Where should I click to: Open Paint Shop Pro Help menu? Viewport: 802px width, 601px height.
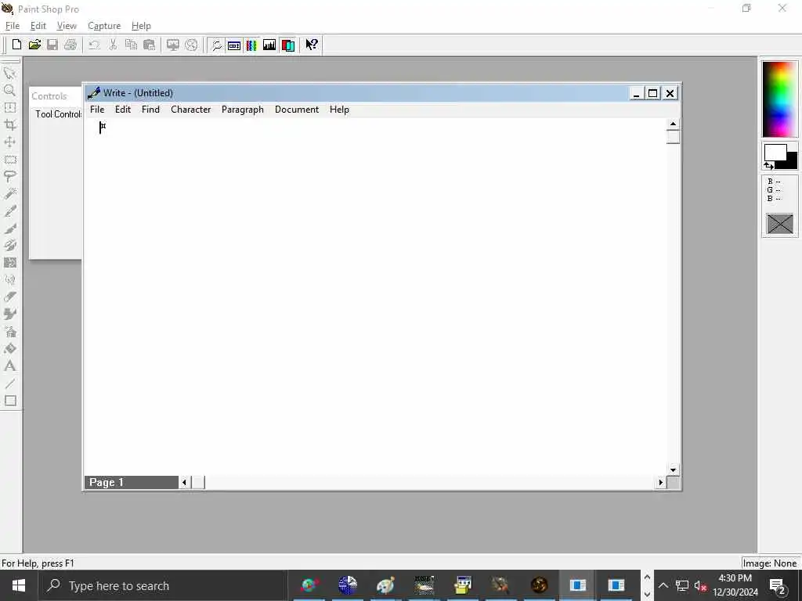coord(141,26)
